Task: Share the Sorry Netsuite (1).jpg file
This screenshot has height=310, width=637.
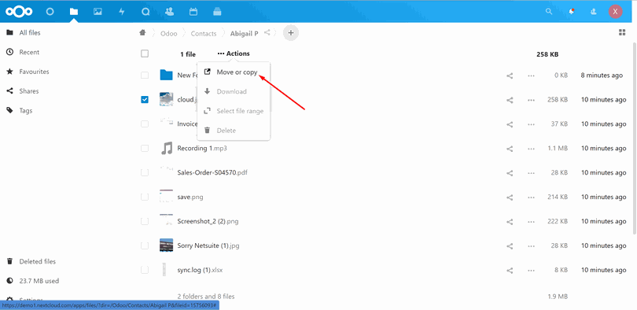Action: [x=510, y=246]
